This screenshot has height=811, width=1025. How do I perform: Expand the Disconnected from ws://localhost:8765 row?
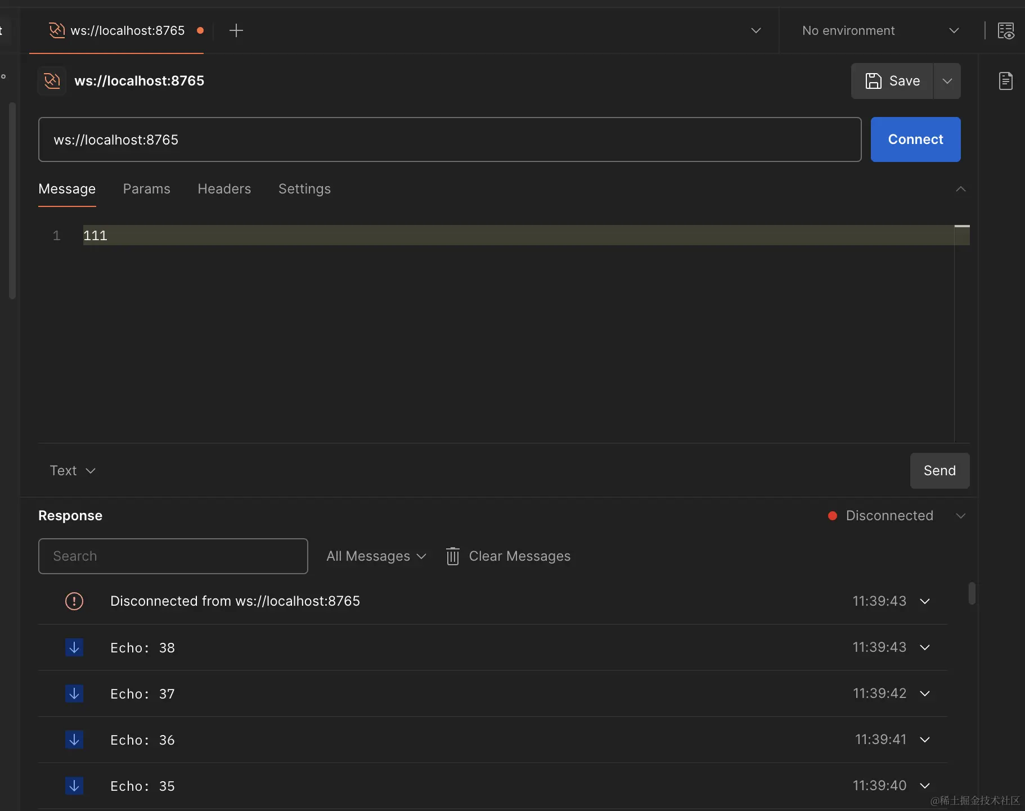(925, 601)
